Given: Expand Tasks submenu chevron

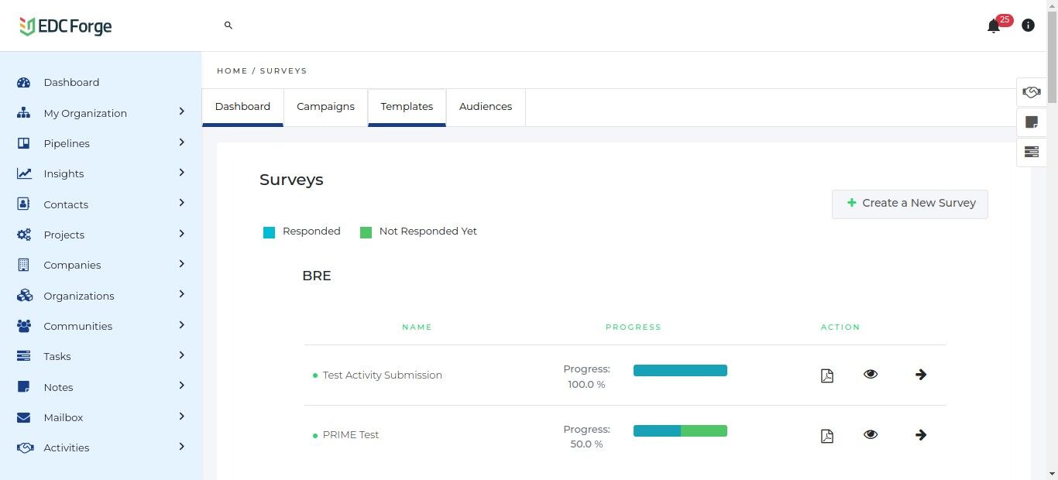Looking at the screenshot, I should [182, 355].
